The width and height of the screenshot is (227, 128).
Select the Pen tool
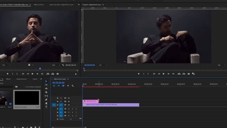(46, 100)
